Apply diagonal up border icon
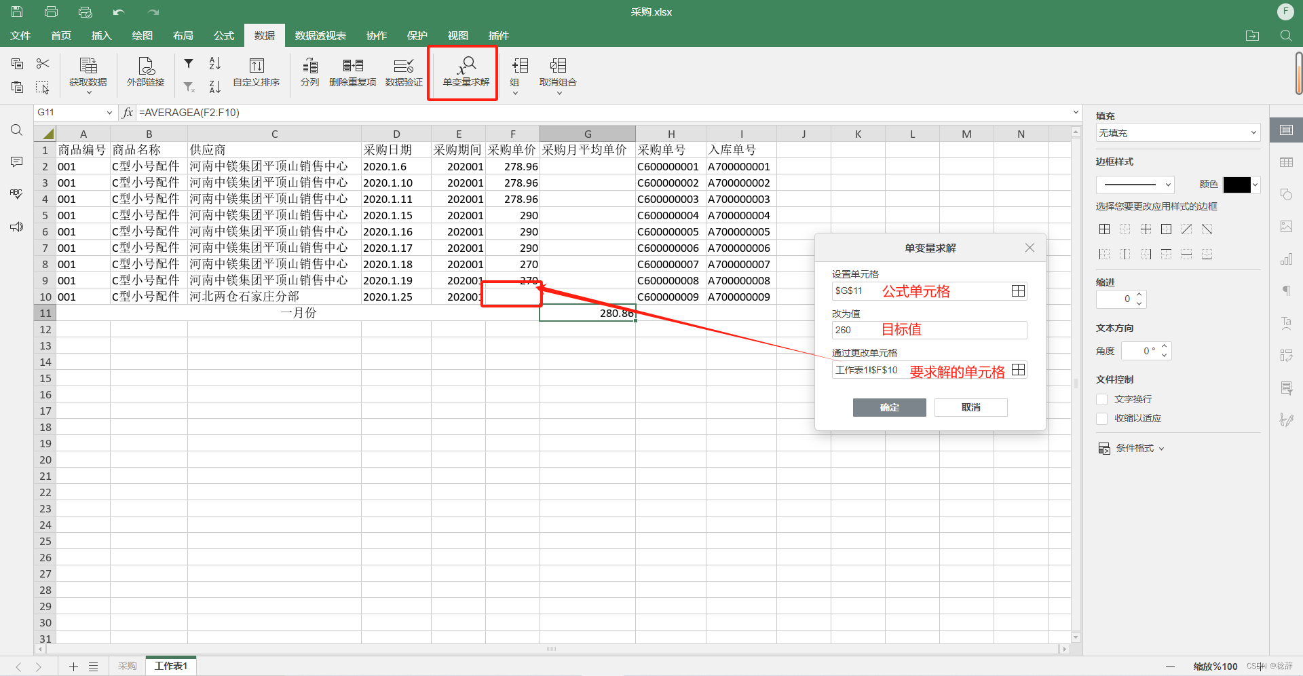This screenshot has height=676, width=1303. (x=1186, y=229)
